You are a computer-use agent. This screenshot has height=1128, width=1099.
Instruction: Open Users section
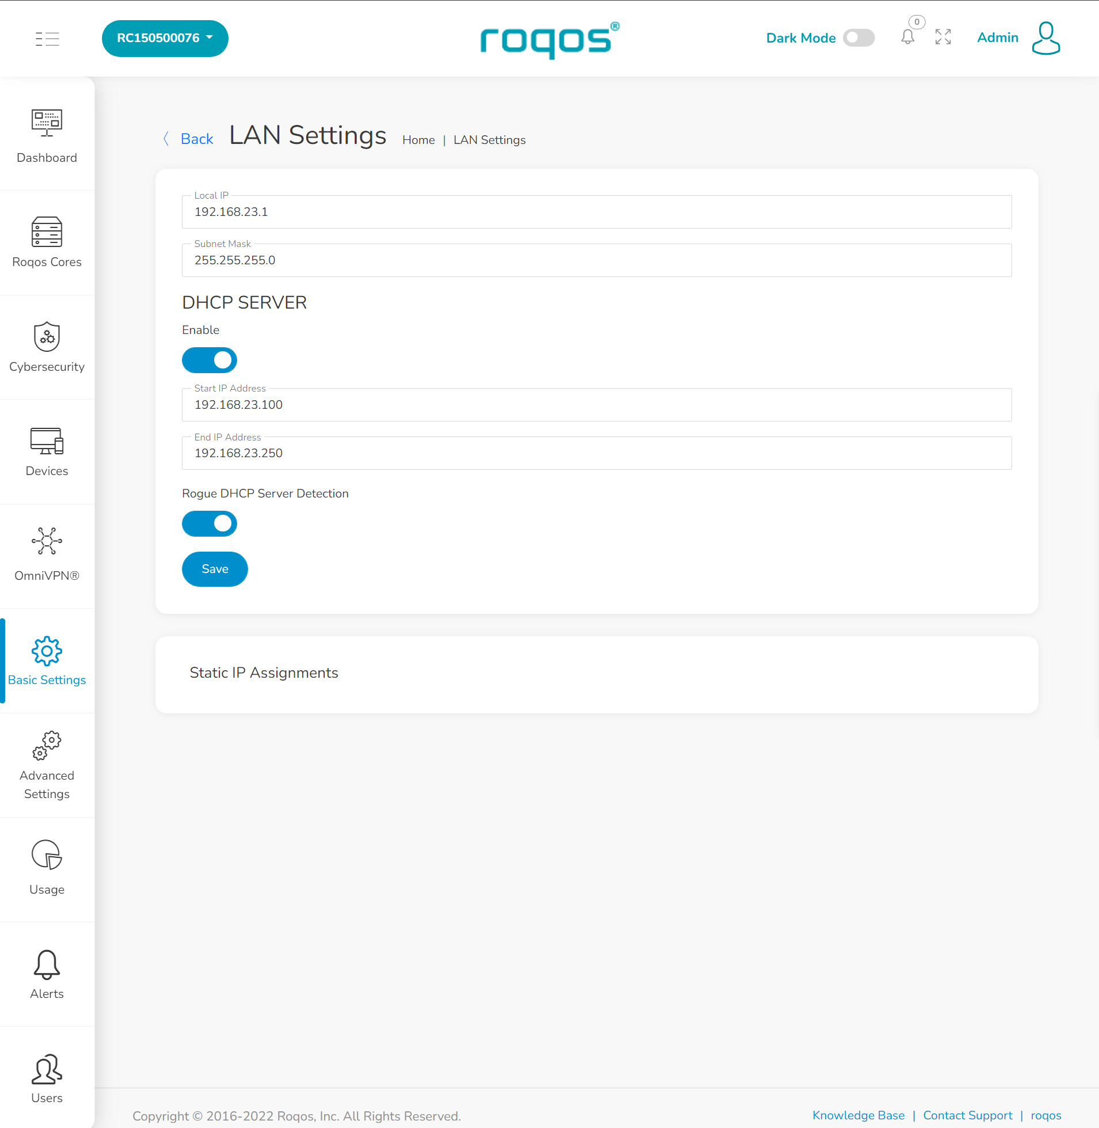click(47, 1078)
